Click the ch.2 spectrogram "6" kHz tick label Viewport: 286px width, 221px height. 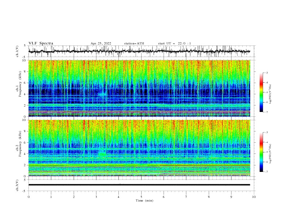pos(25,143)
